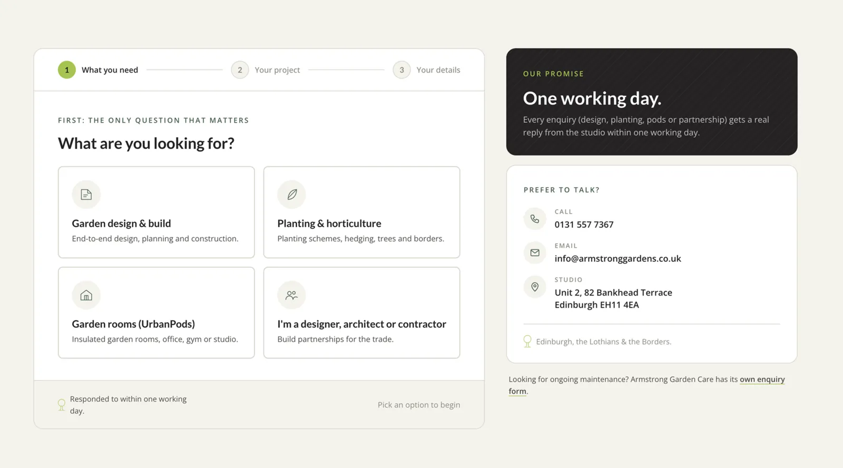Open the own enquiry form link

[x=762, y=379]
